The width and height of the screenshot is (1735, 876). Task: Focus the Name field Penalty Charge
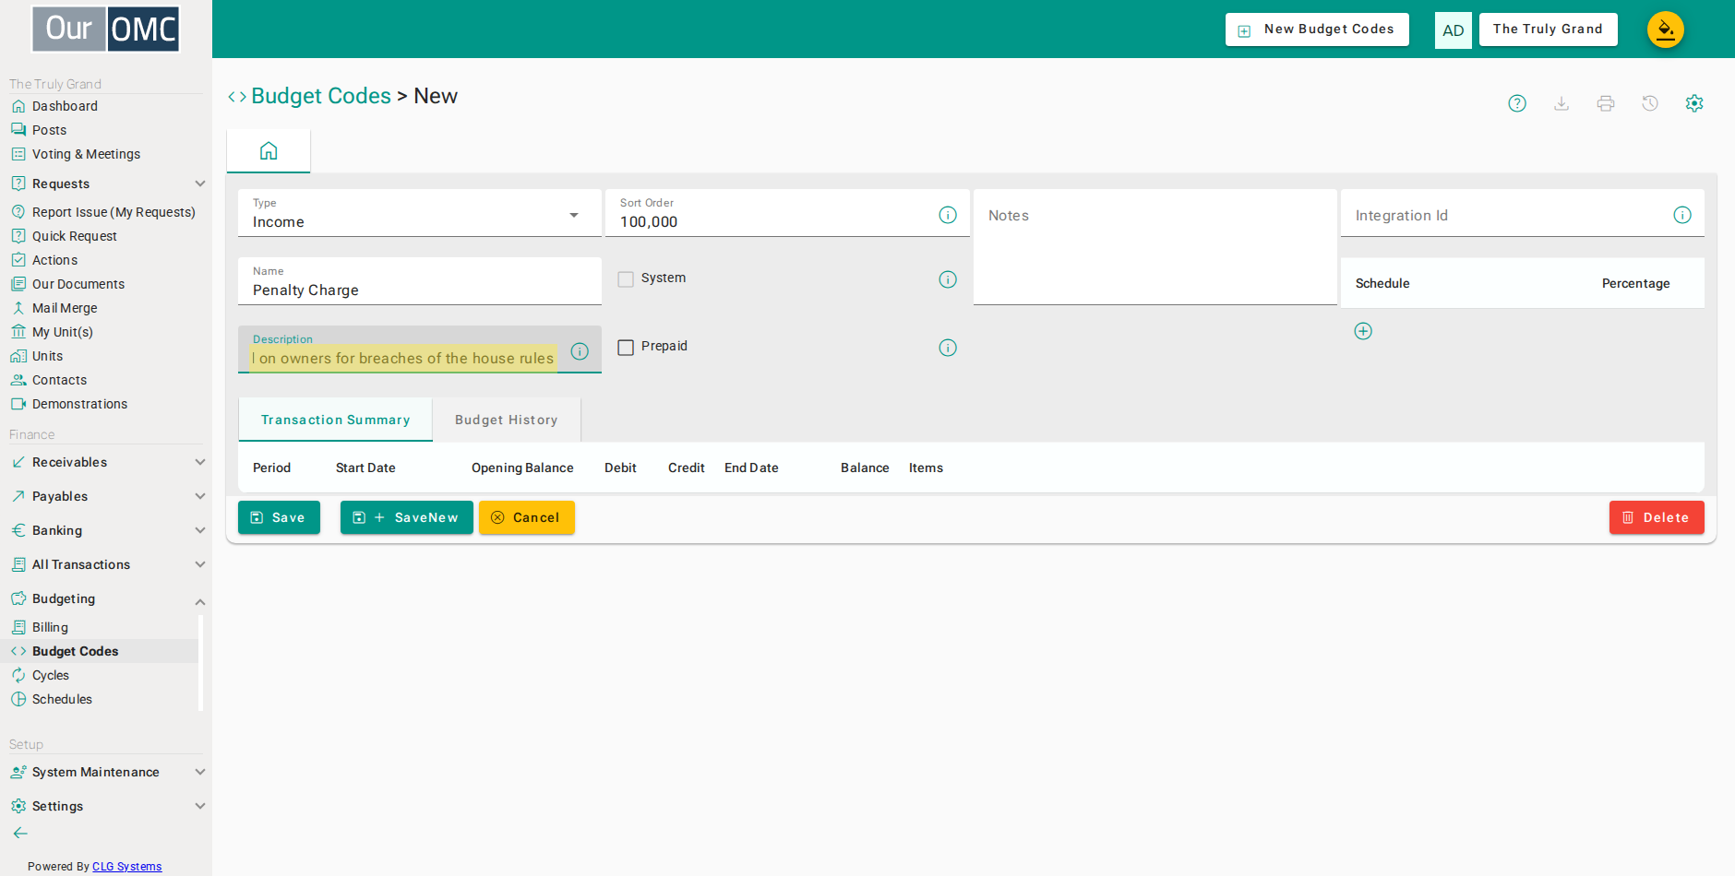tap(420, 281)
